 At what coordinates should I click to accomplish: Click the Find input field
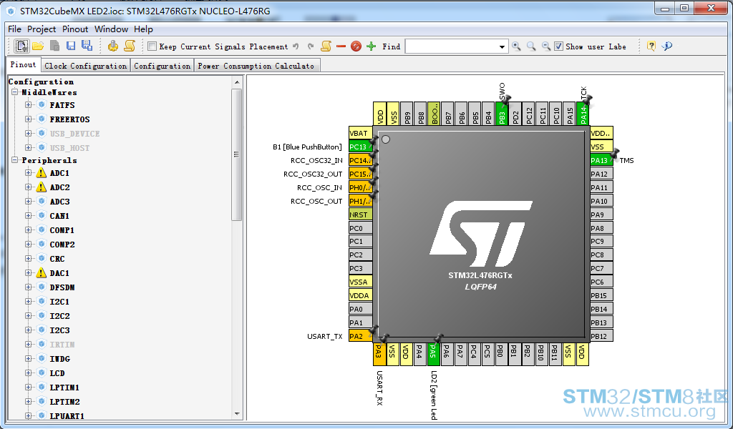[451, 46]
